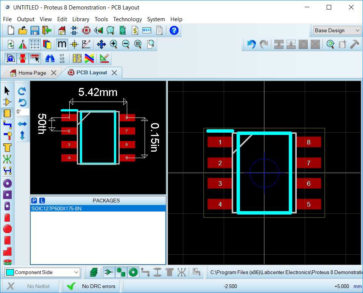
Task: Switch to the Home Page tab
Action: point(32,73)
